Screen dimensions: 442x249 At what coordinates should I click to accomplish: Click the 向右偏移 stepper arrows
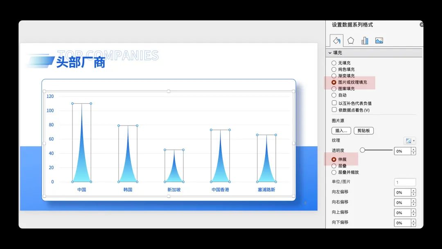click(413, 202)
